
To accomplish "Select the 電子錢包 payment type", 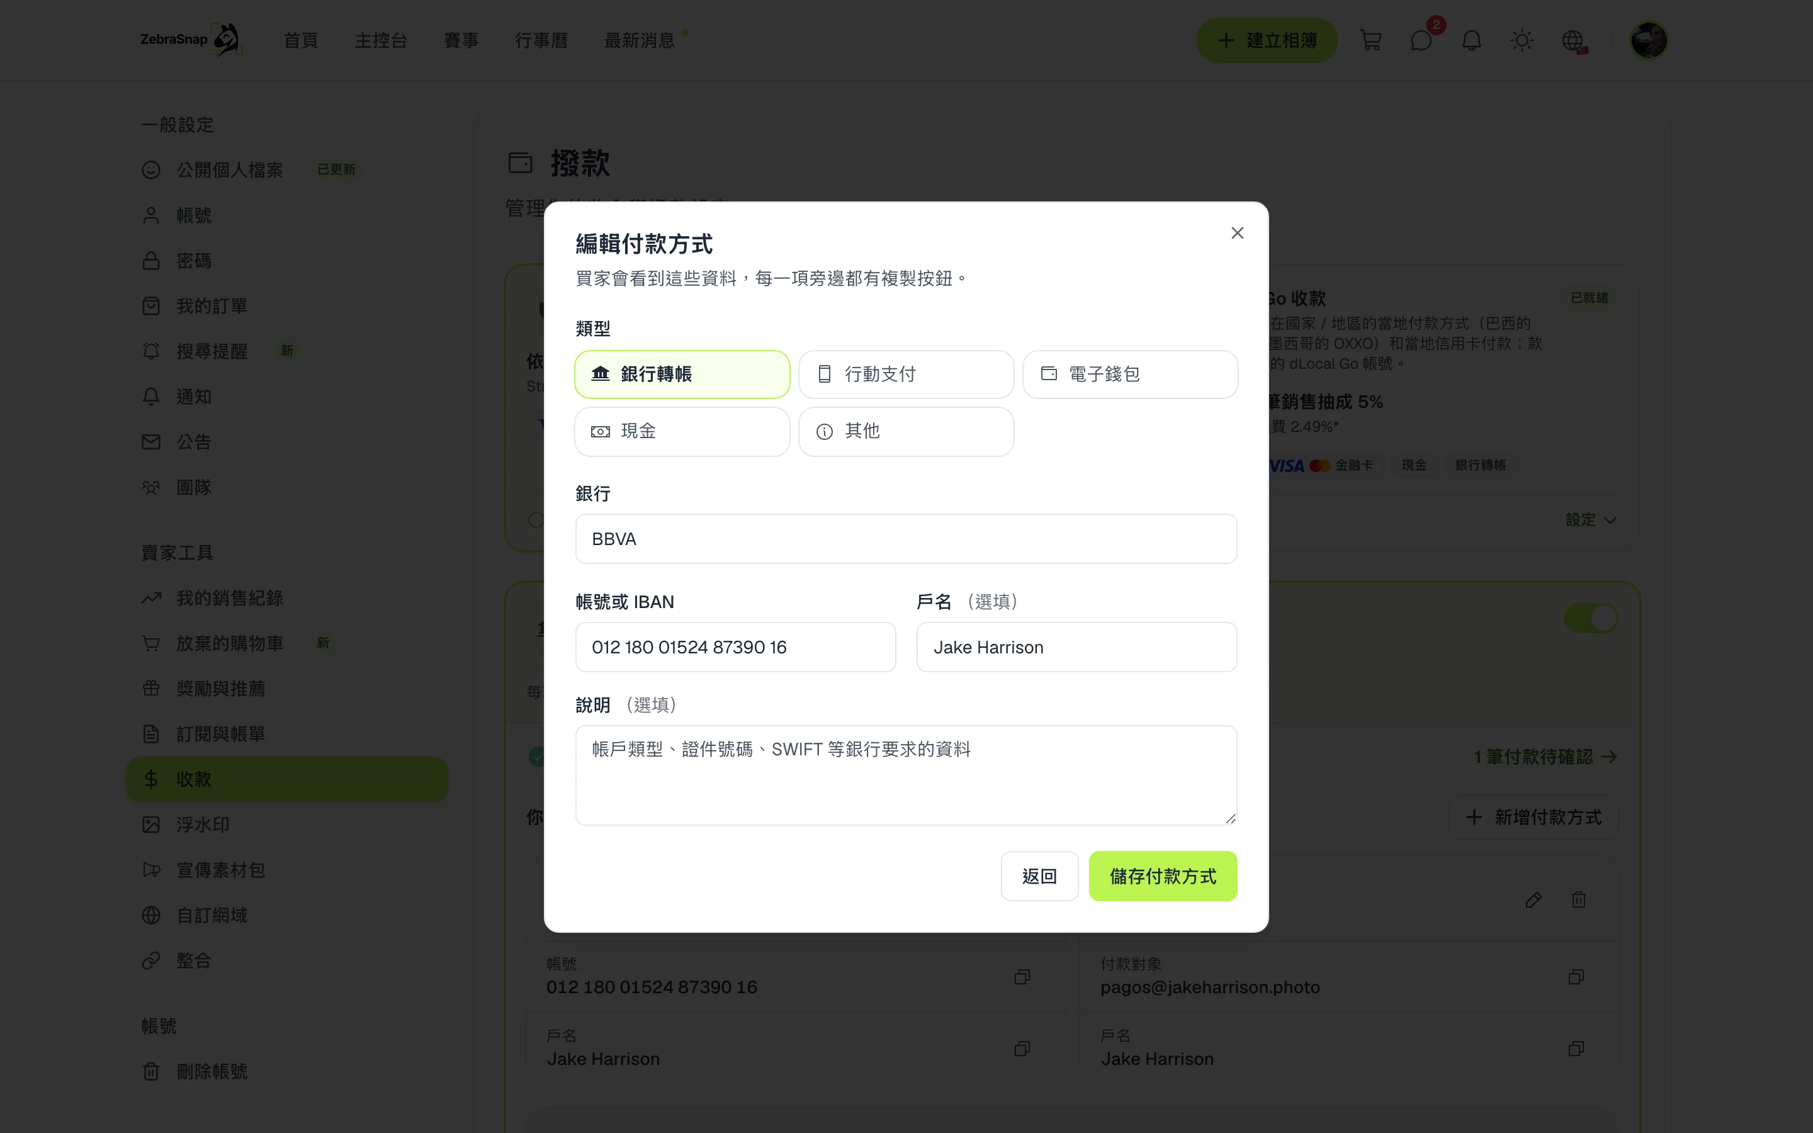I will coord(1130,374).
